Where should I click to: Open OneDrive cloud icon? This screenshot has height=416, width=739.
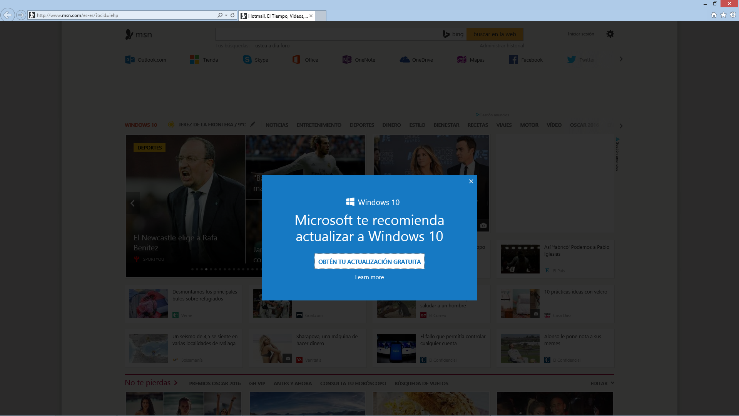tap(405, 60)
